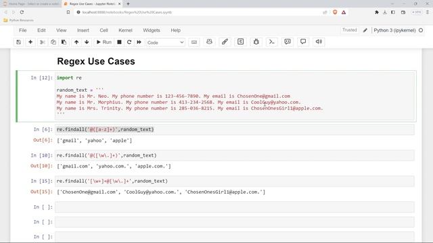433x243 pixels.
Task: Close the Regex Use Cases browser tab
Action: tap(120, 4)
